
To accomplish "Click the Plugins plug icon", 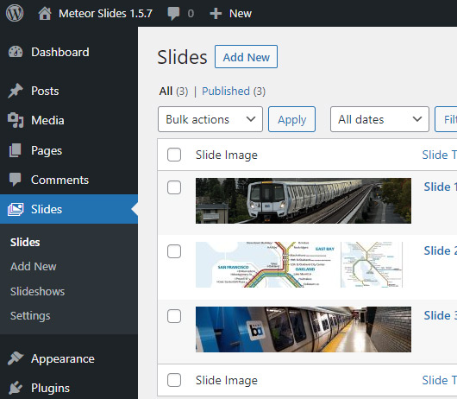I will coord(16,388).
